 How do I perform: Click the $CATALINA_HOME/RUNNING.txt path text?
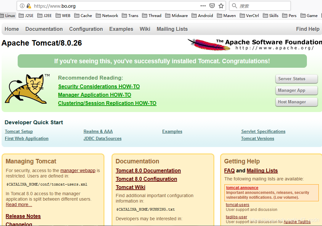[x=146, y=209]
